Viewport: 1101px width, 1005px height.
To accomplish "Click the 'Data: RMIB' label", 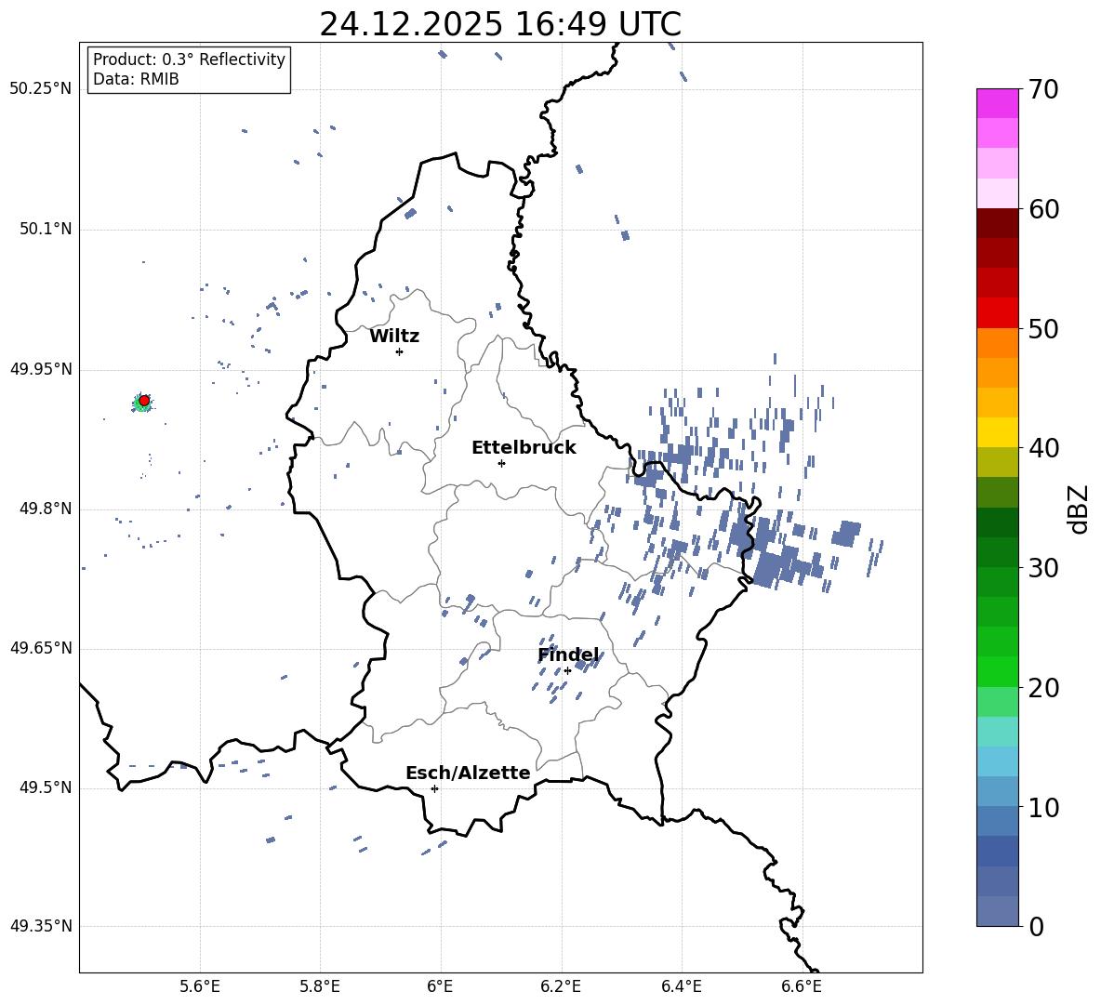I will point(136,79).
